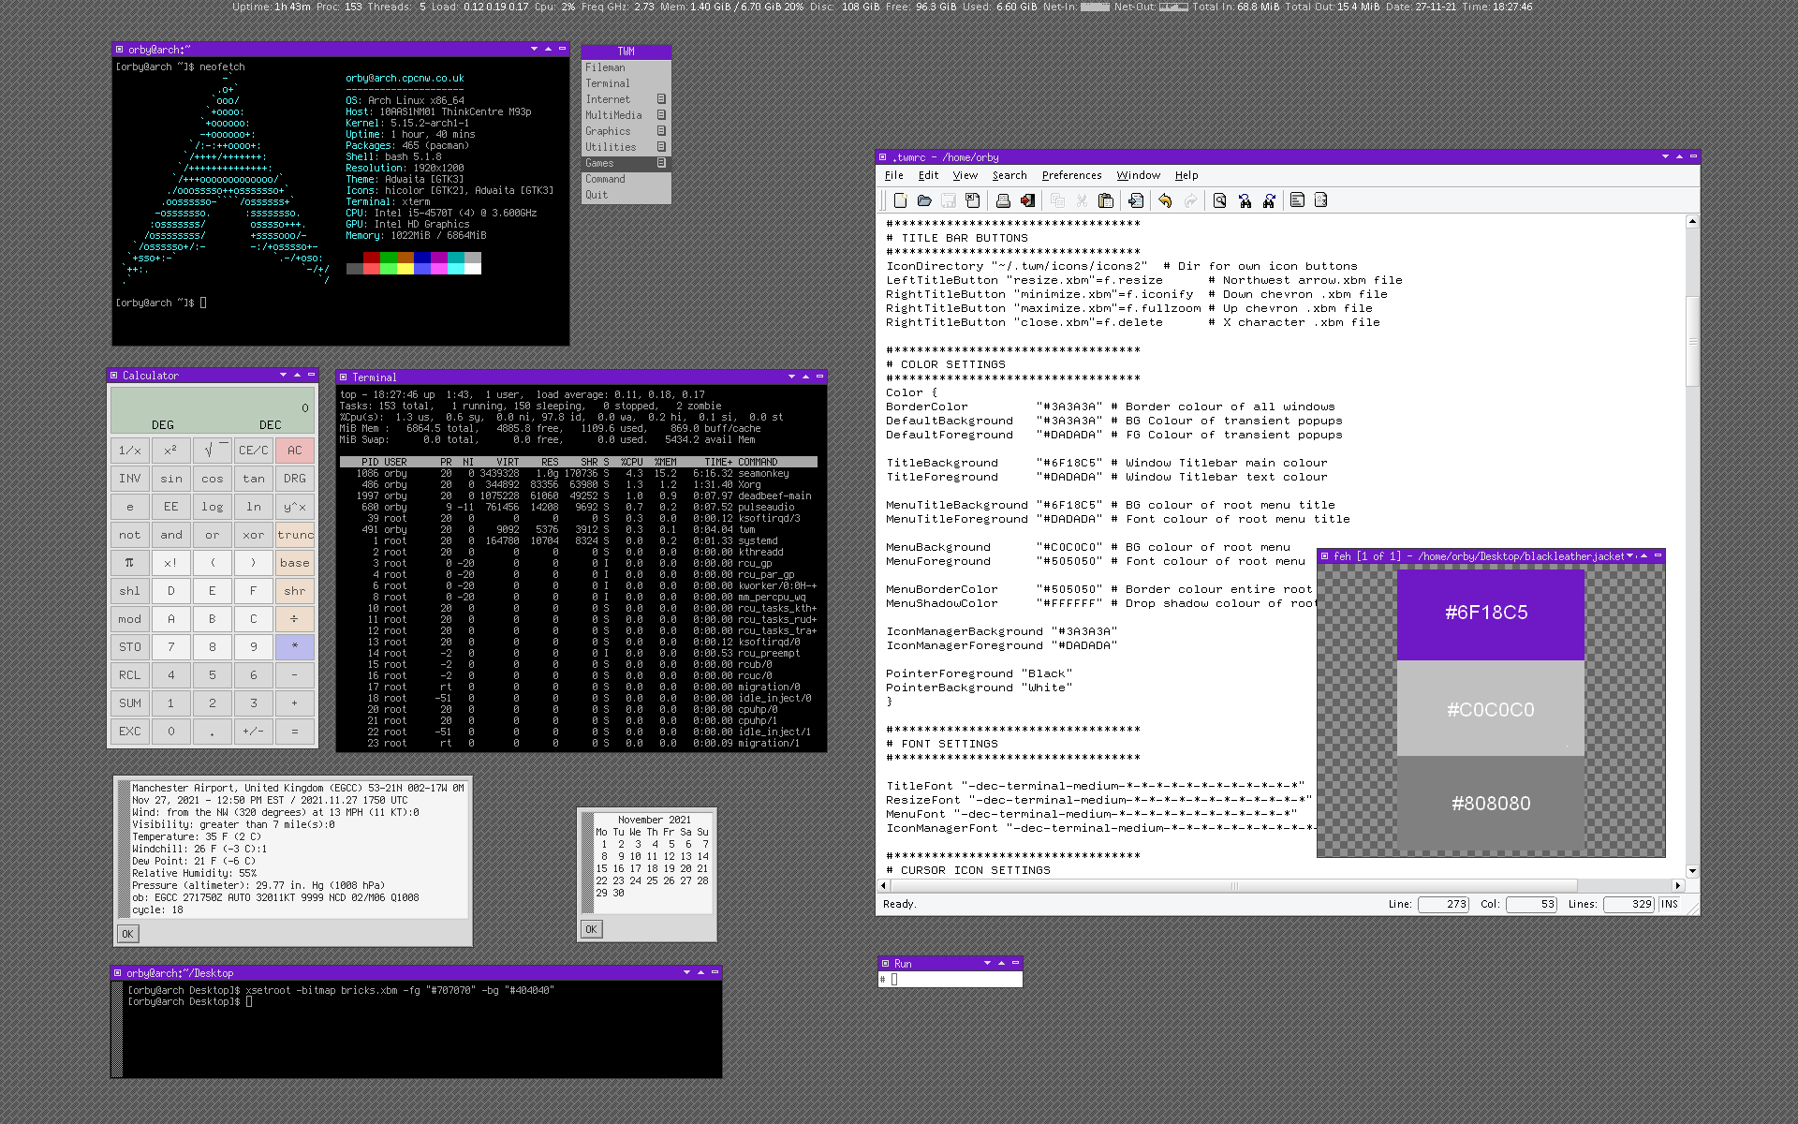Click the Close document icon in editor toolbar
1798x1124 pixels.
973,200
